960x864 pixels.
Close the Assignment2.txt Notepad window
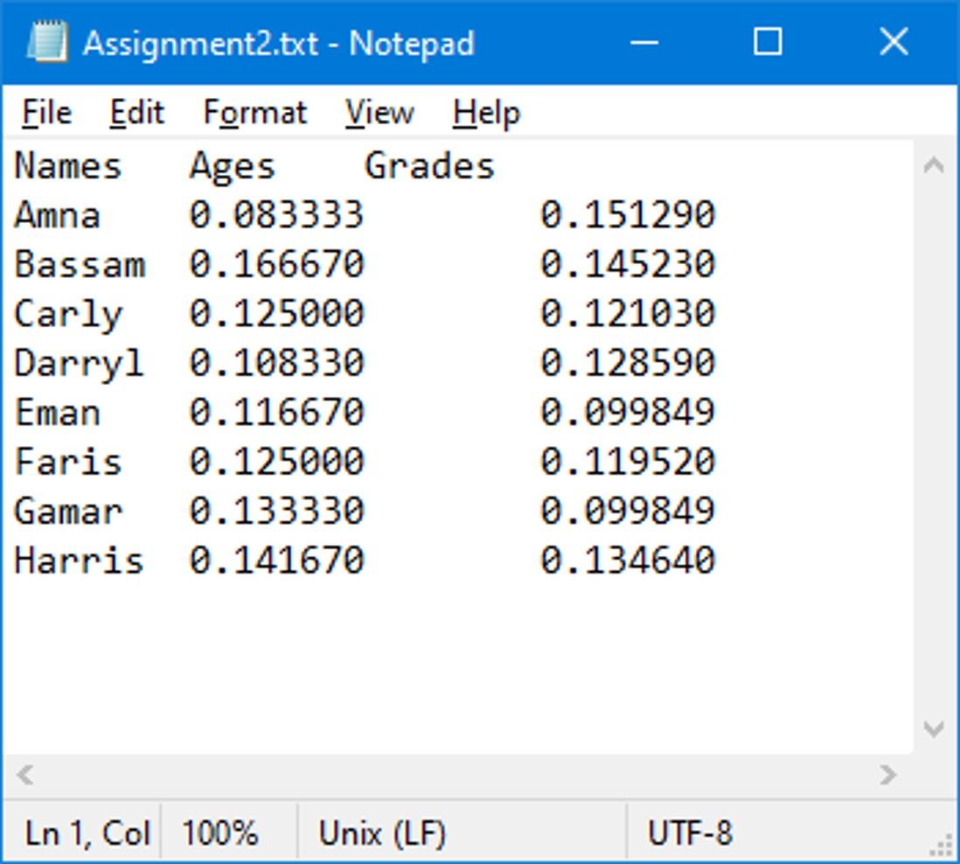[894, 42]
